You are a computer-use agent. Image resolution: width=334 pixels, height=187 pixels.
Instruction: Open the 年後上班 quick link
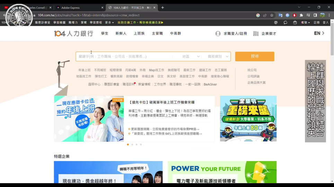coord(84,70)
